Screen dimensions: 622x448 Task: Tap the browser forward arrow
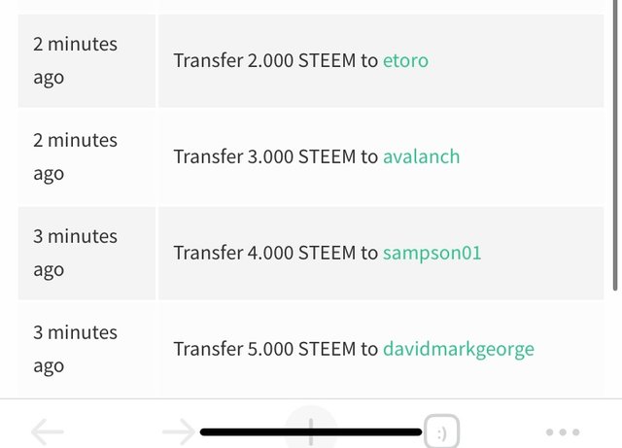pyautogui.click(x=178, y=431)
